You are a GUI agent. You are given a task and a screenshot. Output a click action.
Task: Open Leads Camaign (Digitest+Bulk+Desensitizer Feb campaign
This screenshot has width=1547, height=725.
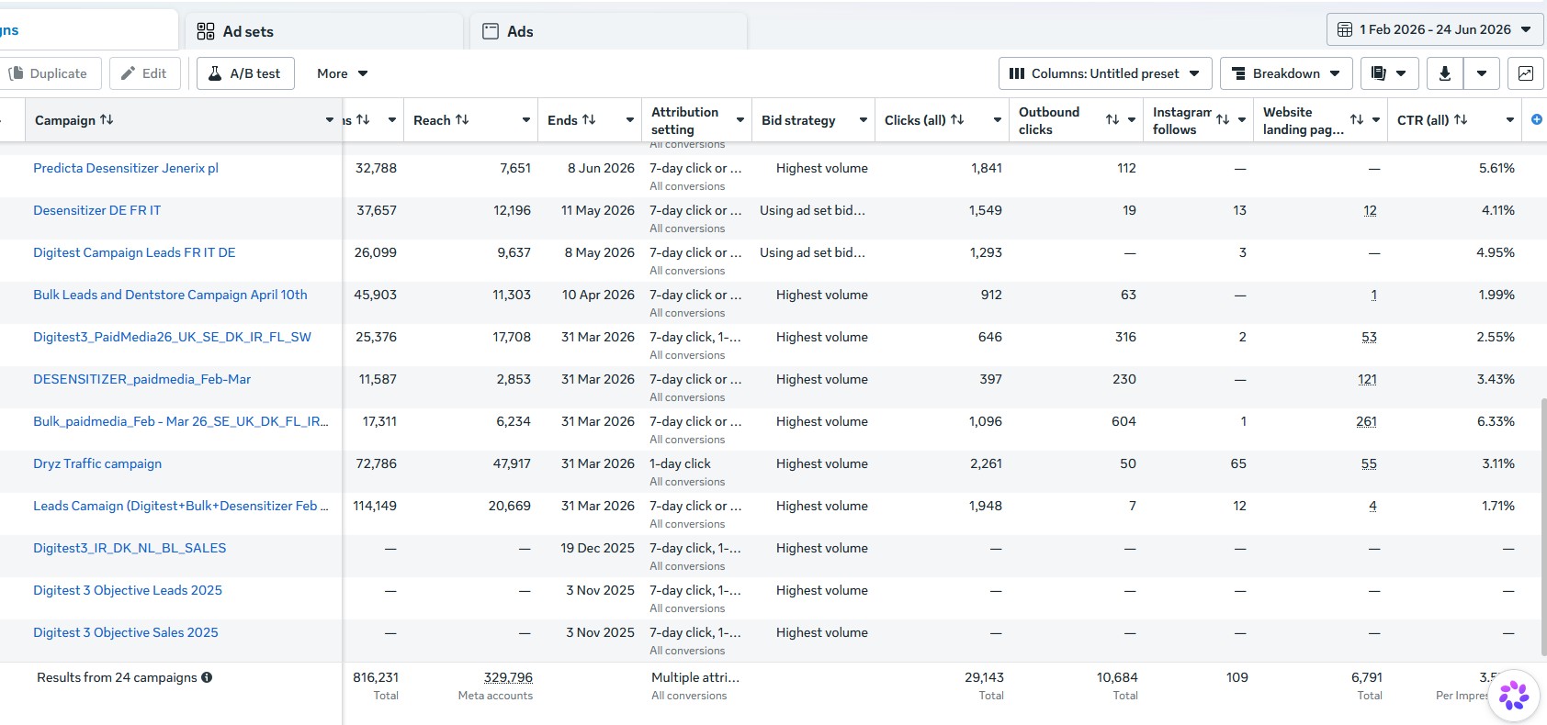pyautogui.click(x=181, y=506)
